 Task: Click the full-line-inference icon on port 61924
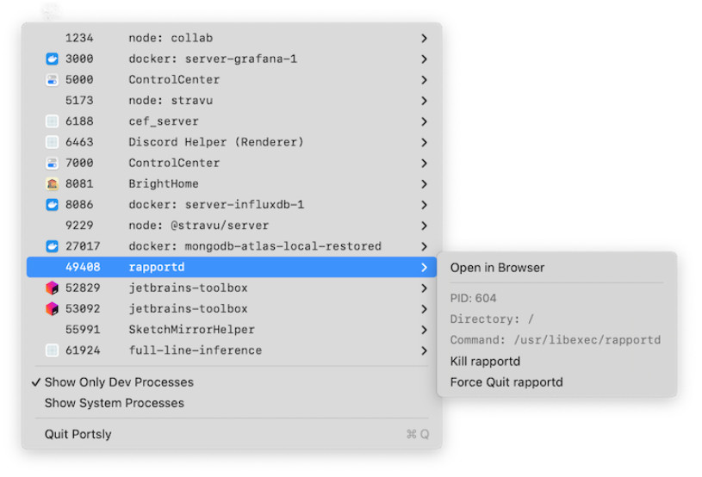coord(52,350)
